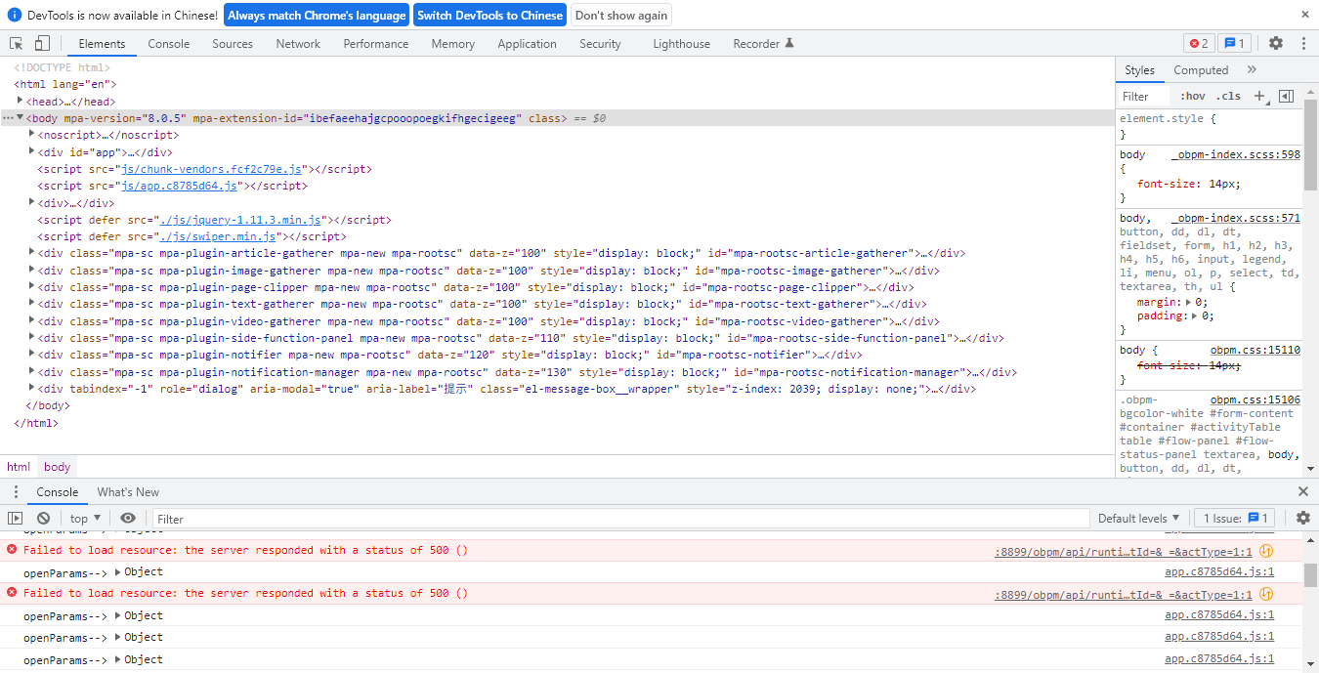The image size is (1319, 673).
Task: Expand the noscript element node
Action: tap(32, 134)
